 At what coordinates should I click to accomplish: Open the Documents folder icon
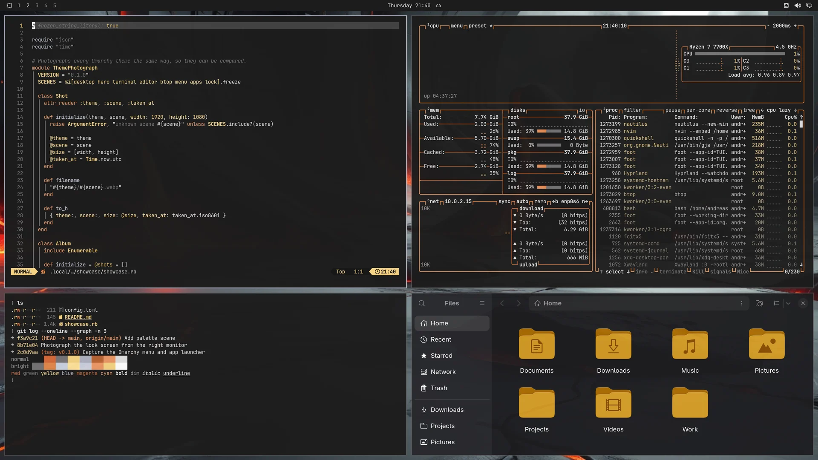[x=536, y=344]
